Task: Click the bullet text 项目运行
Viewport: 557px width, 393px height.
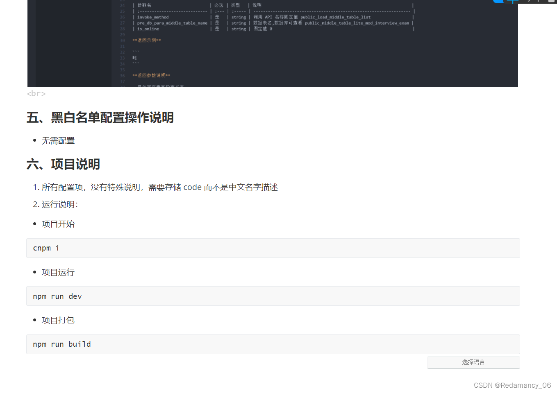Action: [58, 272]
